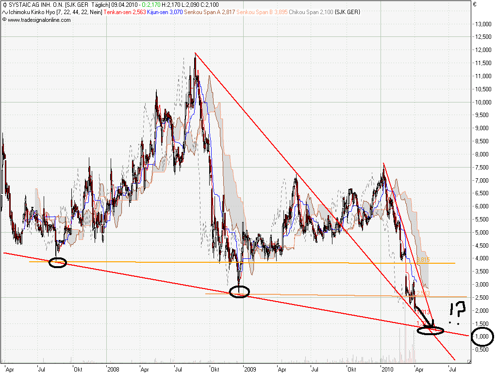
Task: Click the 1,000 price axis label
Action: click(x=482, y=336)
